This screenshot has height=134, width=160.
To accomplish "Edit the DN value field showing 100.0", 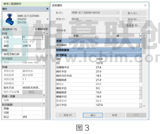I will (118, 59).
